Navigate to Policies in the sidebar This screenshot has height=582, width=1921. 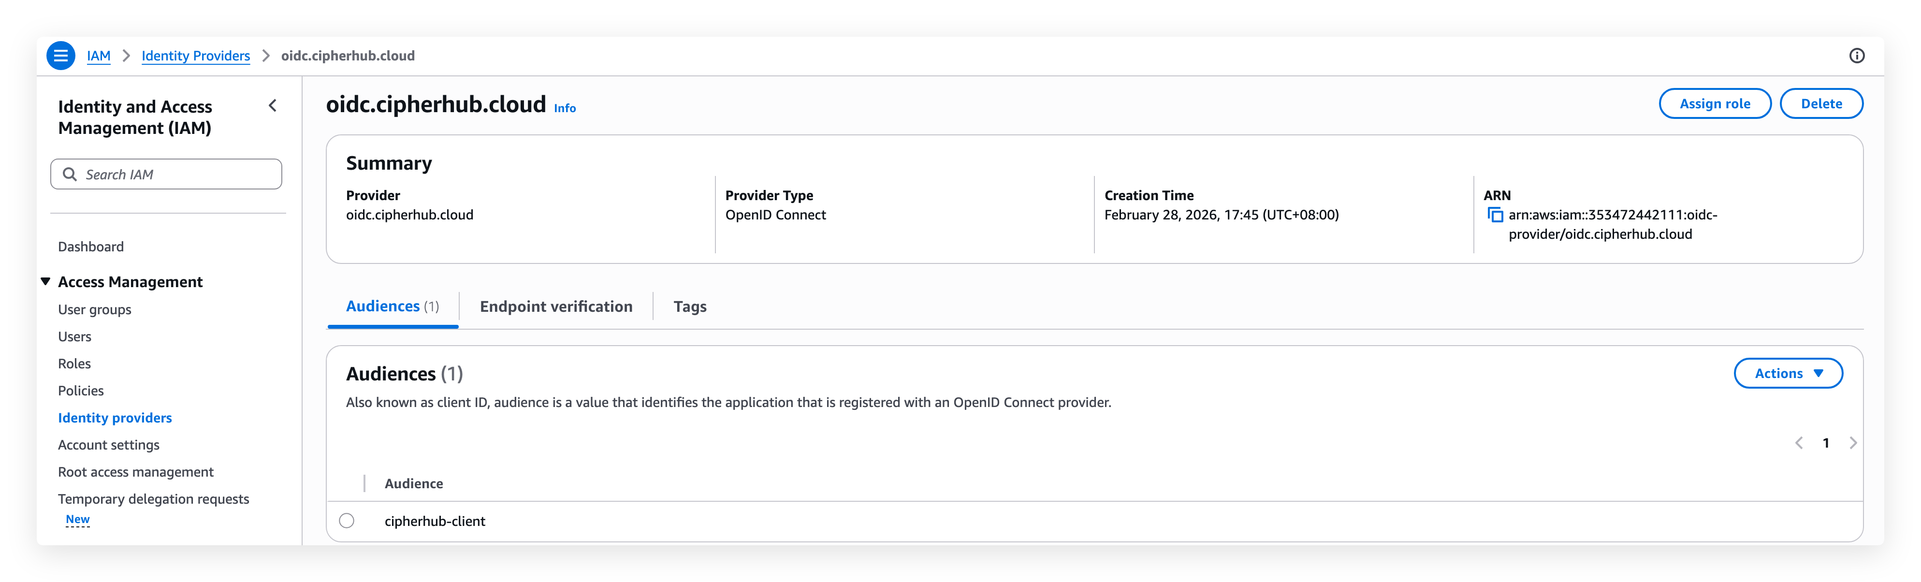81,391
